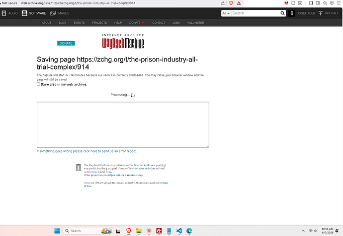Click the 'Not secure' site indicator
The width and height of the screenshot is (343, 236).
(9, 3)
